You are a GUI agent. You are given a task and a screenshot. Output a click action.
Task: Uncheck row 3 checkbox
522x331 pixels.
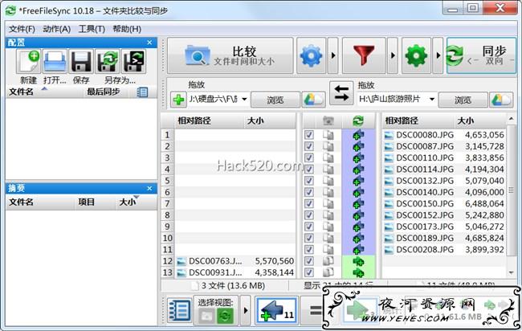[x=309, y=157]
